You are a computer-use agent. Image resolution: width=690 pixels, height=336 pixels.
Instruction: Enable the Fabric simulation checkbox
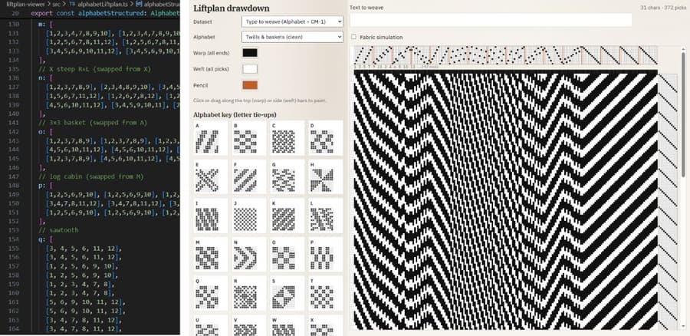coord(353,38)
